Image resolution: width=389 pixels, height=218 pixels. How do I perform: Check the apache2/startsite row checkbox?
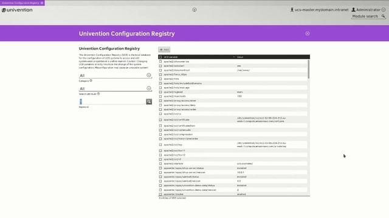tap(160, 163)
